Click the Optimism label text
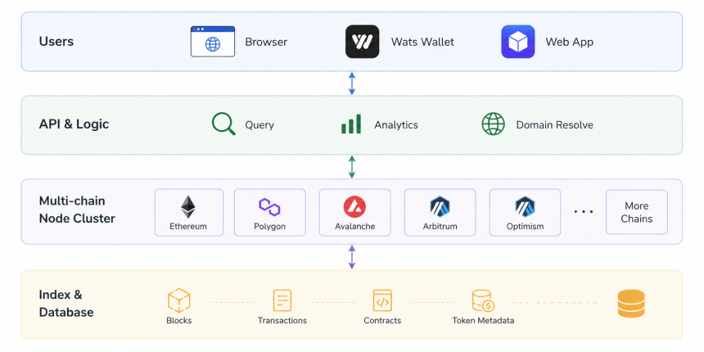Viewport: 704px width, 352px height. (525, 226)
